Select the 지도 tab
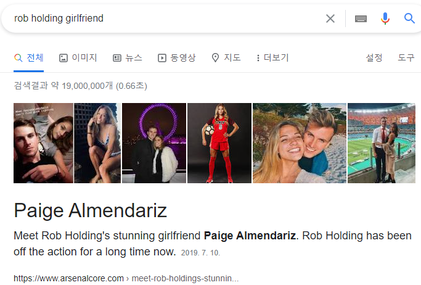 (x=226, y=58)
